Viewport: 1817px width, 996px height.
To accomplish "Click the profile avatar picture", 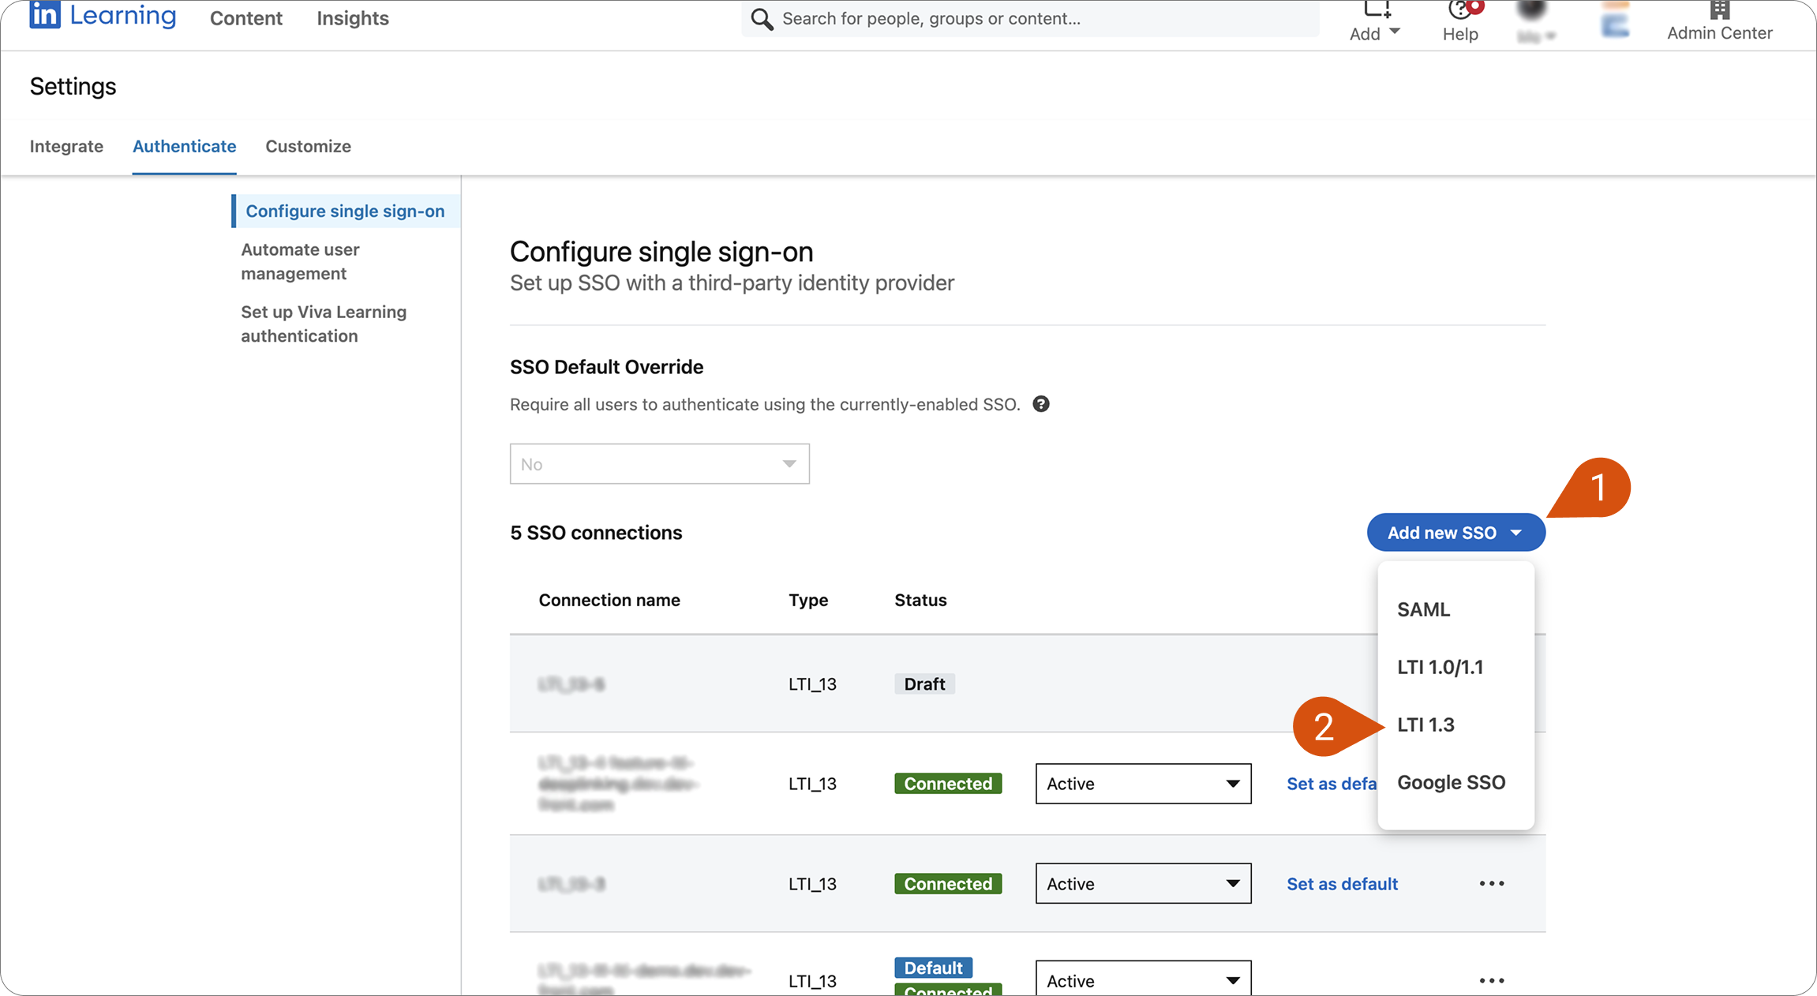I will point(1531,9).
